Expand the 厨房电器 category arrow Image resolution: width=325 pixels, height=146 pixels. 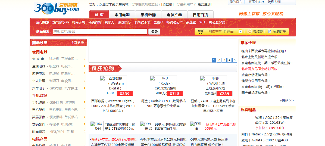(85, 73)
